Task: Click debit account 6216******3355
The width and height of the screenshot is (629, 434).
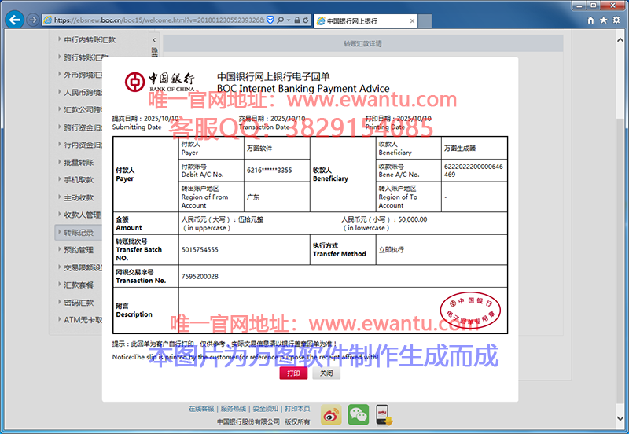Action: [x=269, y=170]
